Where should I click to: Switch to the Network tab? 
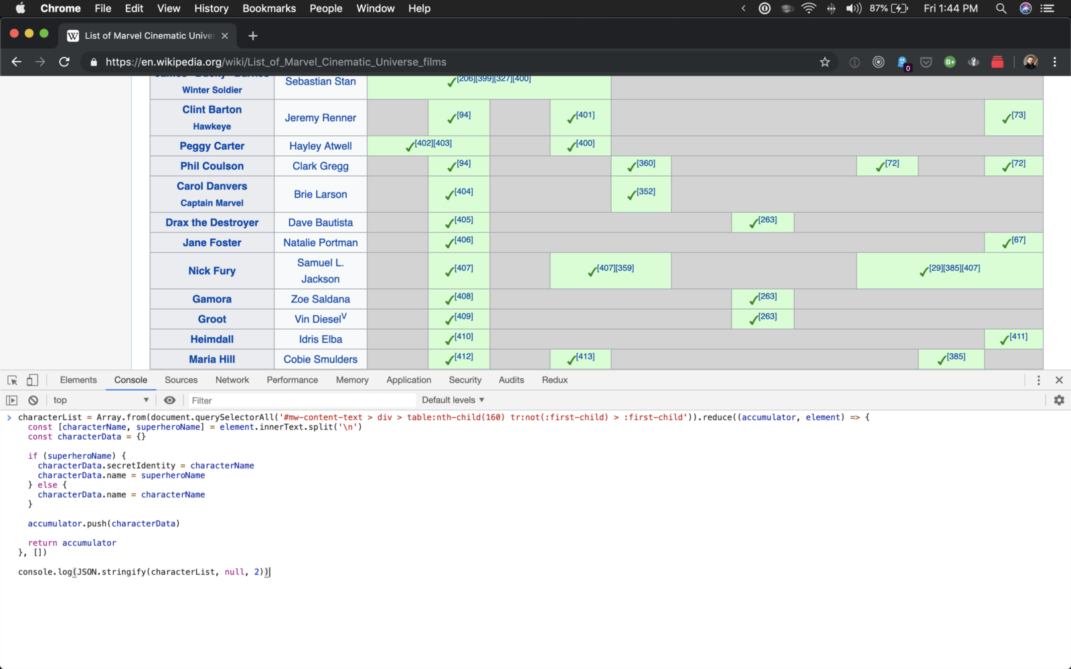point(232,380)
